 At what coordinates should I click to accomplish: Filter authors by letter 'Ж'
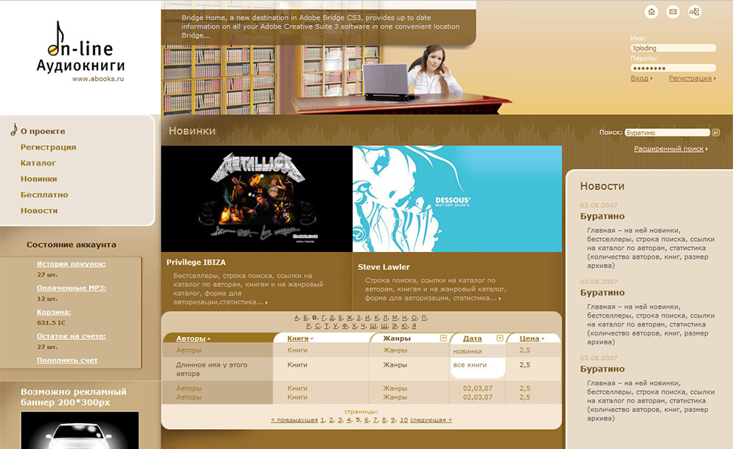pyautogui.click(x=350, y=318)
